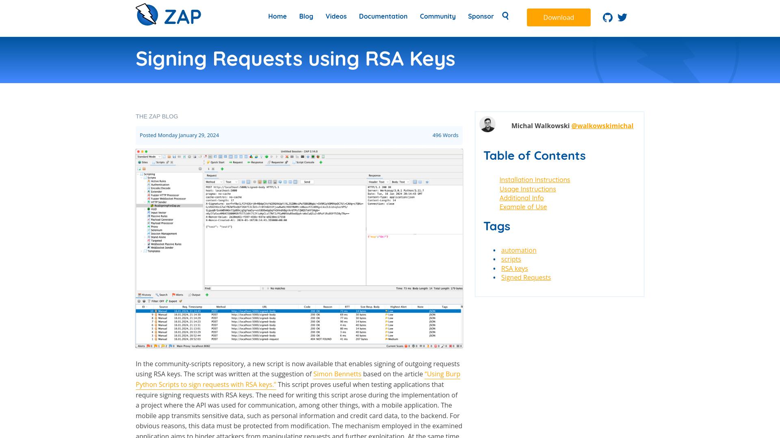Click the 'THE ZAP BLOG' label
The image size is (780, 438).
coord(157,116)
